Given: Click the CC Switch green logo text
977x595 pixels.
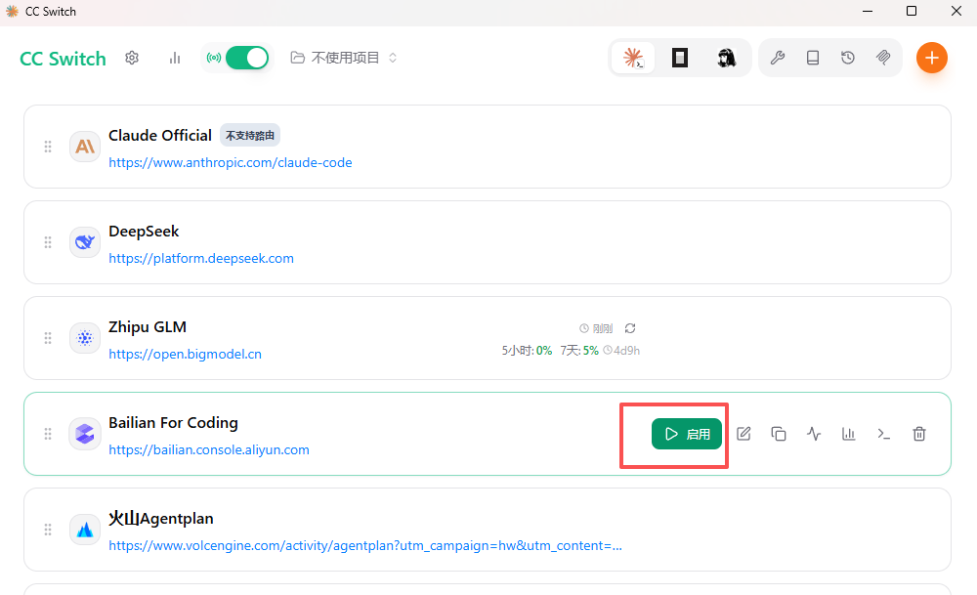Looking at the screenshot, I should [63, 59].
